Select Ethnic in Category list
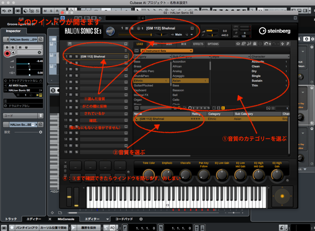Screen dimensions: 315x231 click(x=151, y=80)
